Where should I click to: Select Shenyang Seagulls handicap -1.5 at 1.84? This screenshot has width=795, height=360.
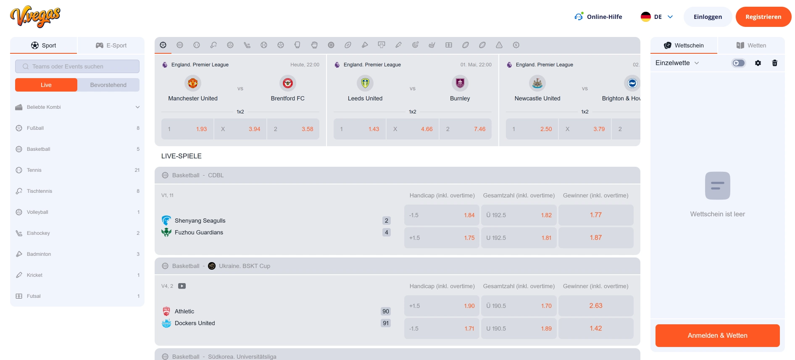pyautogui.click(x=442, y=215)
